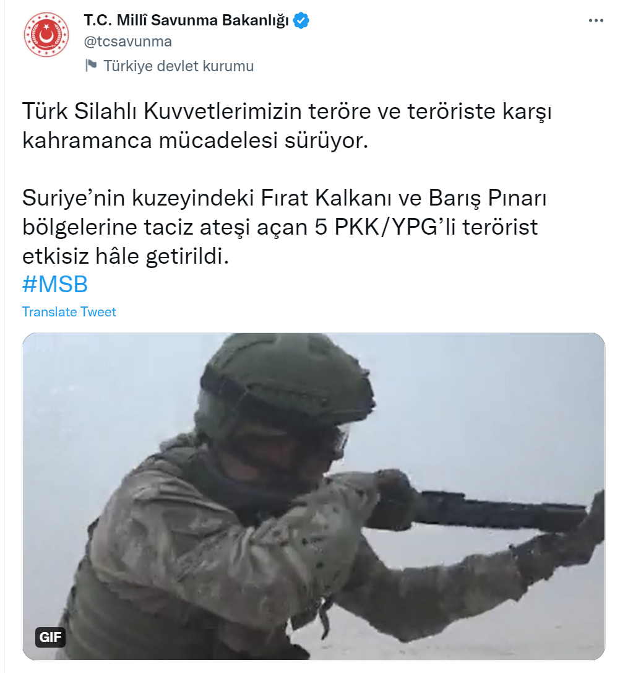Open the three-dot more options menu
Image resolution: width=620 pixels, height=673 pixels.
coord(596,20)
